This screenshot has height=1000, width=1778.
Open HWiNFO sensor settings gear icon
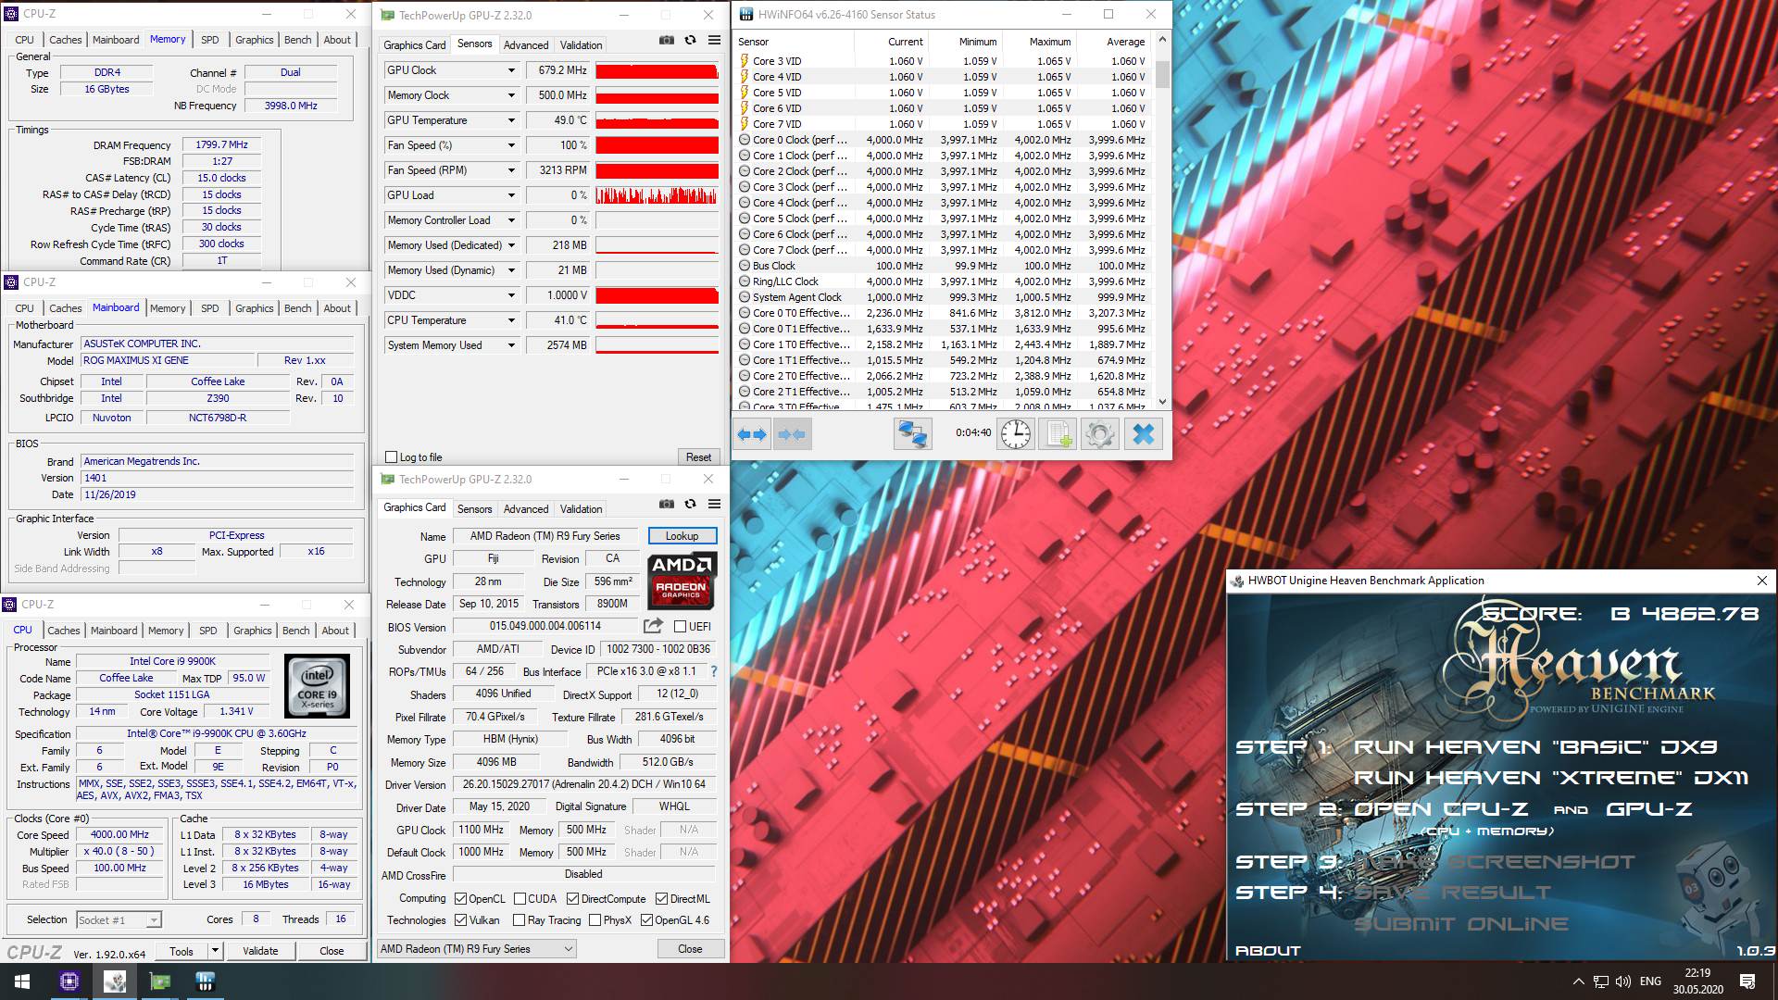tap(1100, 433)
